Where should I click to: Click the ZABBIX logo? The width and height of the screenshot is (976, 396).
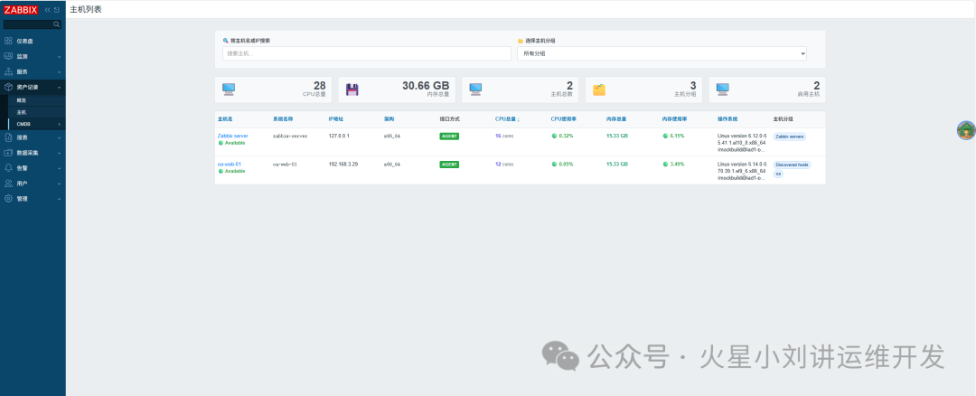click(x=21, y=10)
